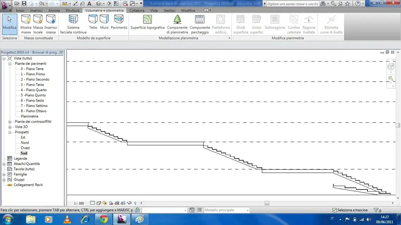
Task: Expand the Piante dei controsoffitti node
Action: click(10, 122)
